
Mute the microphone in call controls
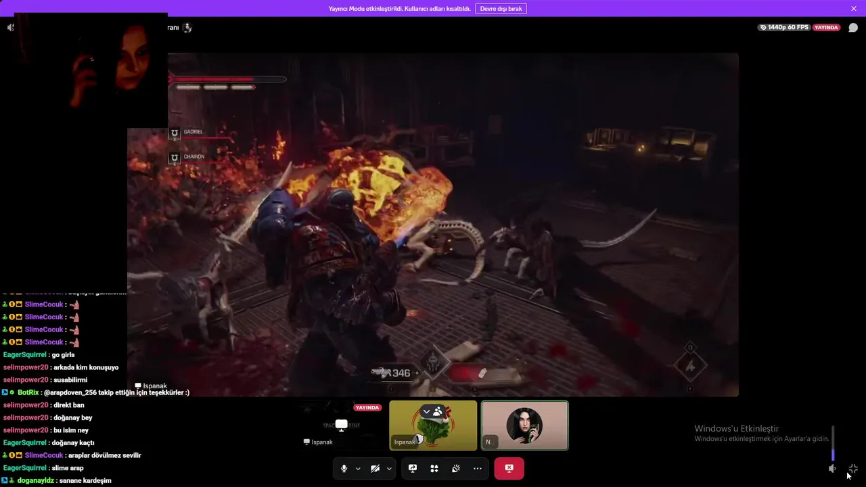coord(344,468)
